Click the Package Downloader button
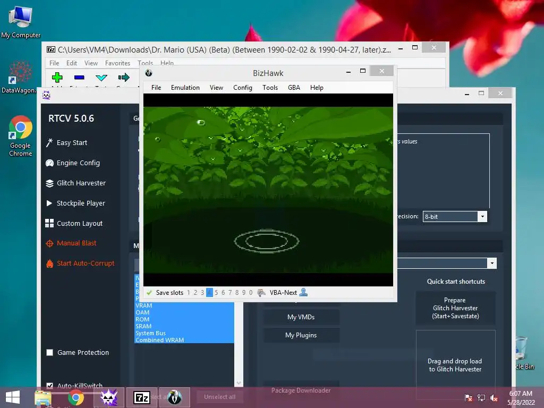This screenshot has width=544, height=408. [301, 390]
